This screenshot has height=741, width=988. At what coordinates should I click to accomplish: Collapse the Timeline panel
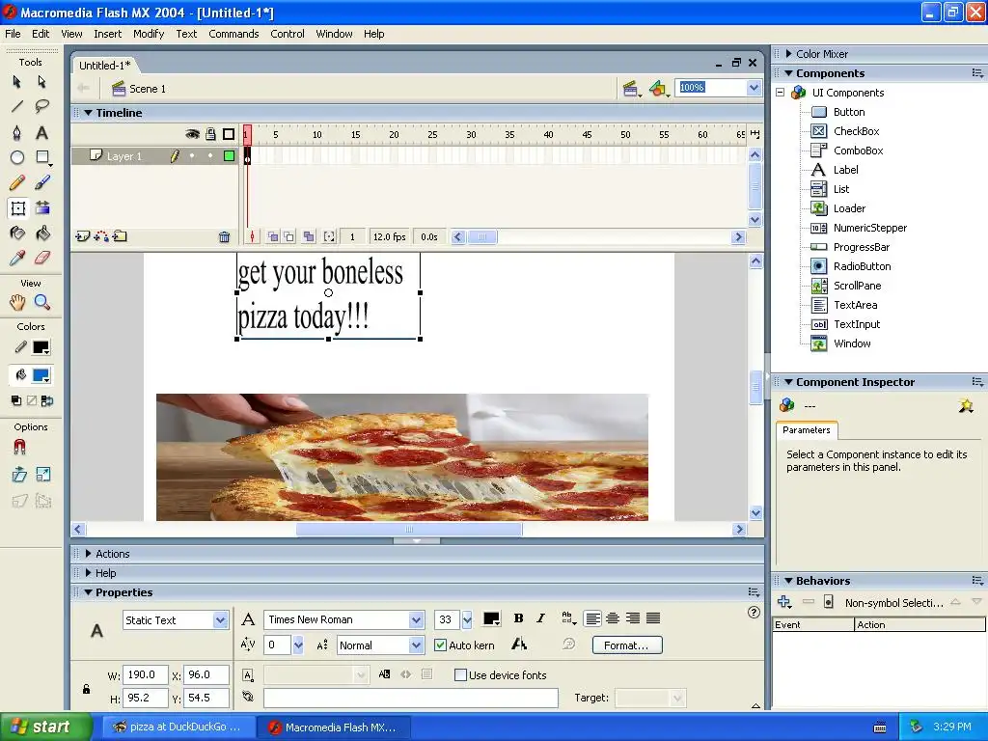[x=88, y=113]
